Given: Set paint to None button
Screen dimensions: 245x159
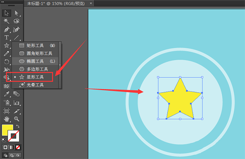Looking at the screenshot, I should click(18, 147).
